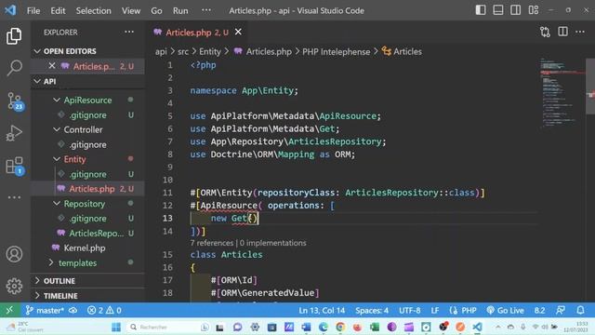This screenshot has width=595, height=335.
Task: Open the Extensions view in the activity bar
Action: click(15, 166)
